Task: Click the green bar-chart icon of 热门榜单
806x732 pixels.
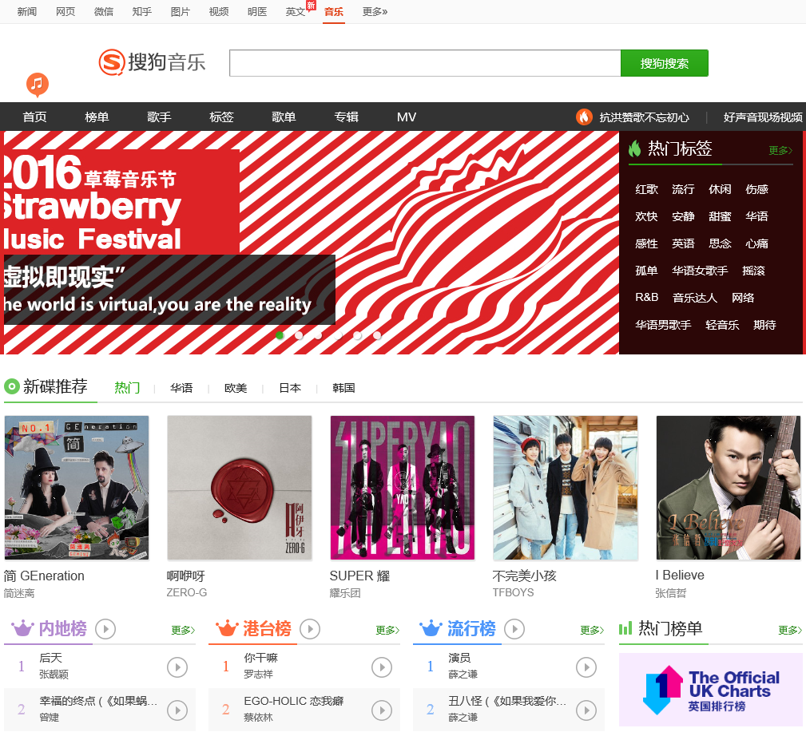Action: click(x=625, y=628)
